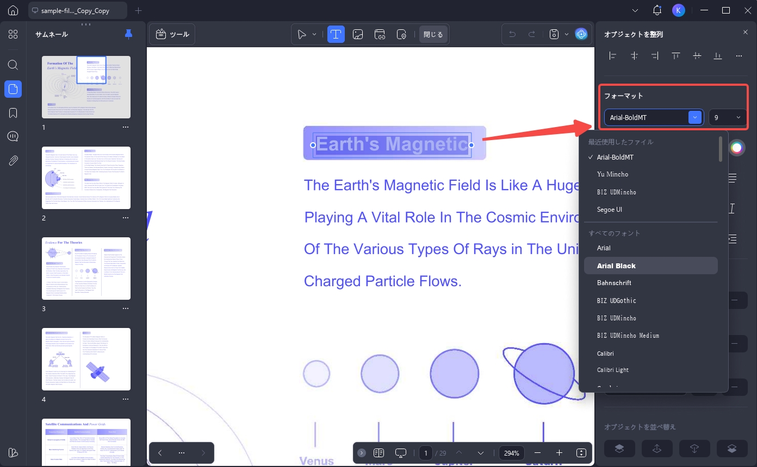Click the AI assistant icon in toolbar

pos(581,34)
